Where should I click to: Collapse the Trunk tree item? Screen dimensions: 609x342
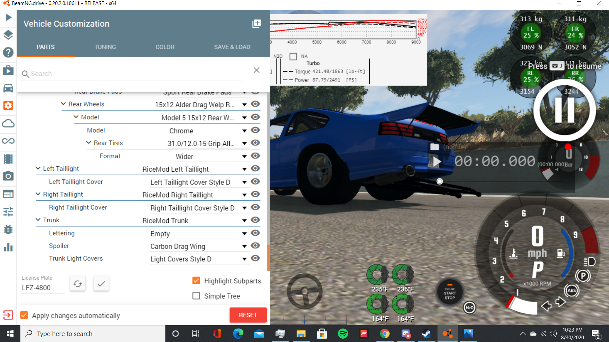(38, 220)
